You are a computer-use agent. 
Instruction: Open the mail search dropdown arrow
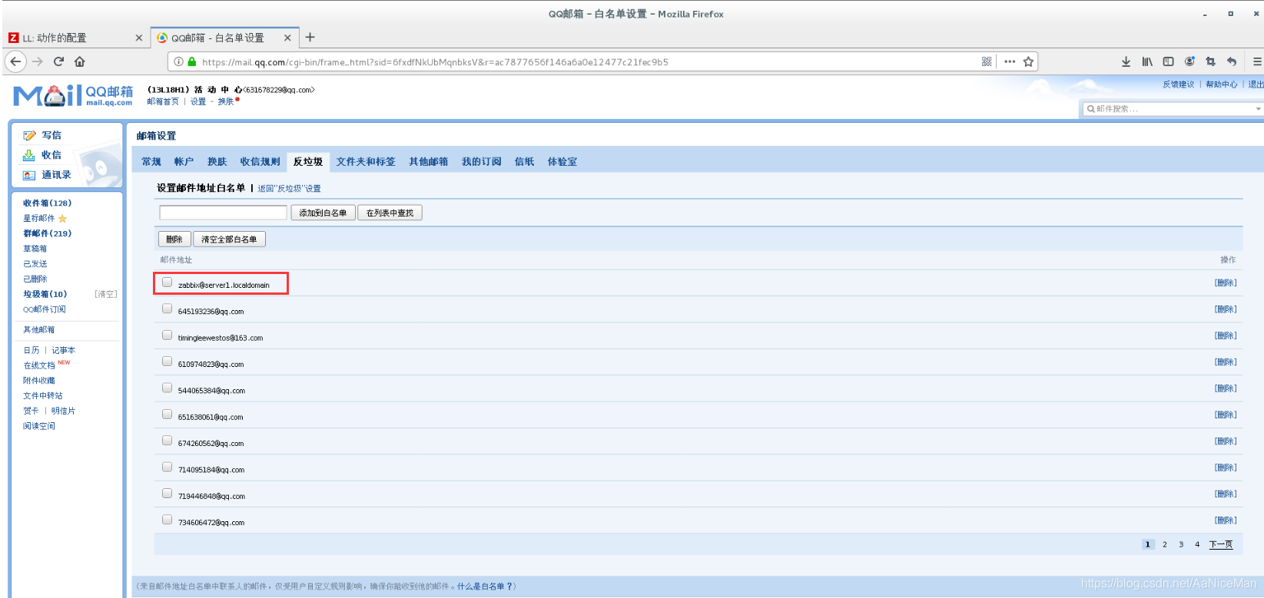[1258, 109]
